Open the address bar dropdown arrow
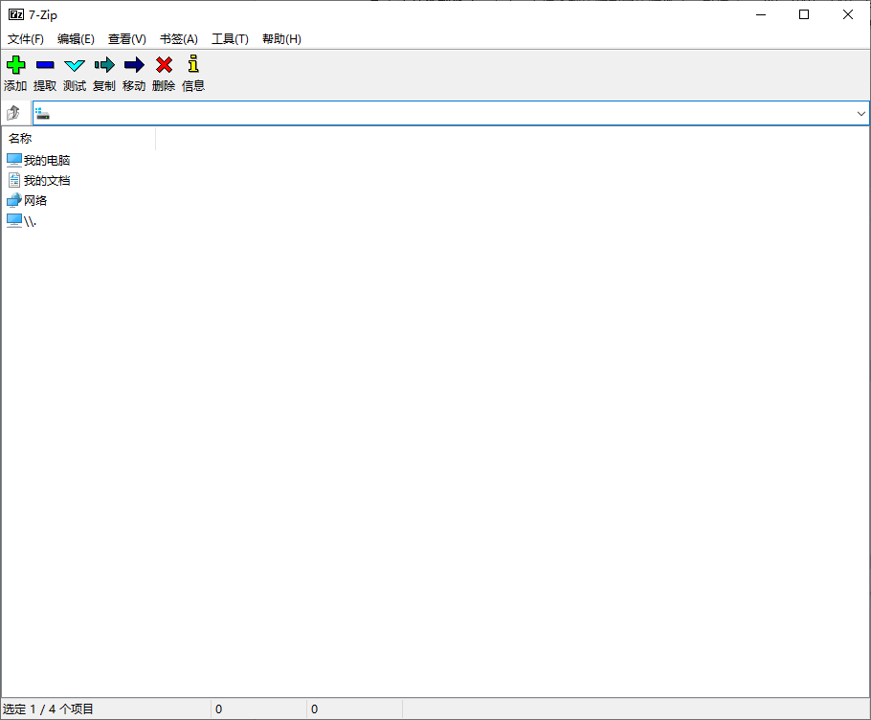 860,113
